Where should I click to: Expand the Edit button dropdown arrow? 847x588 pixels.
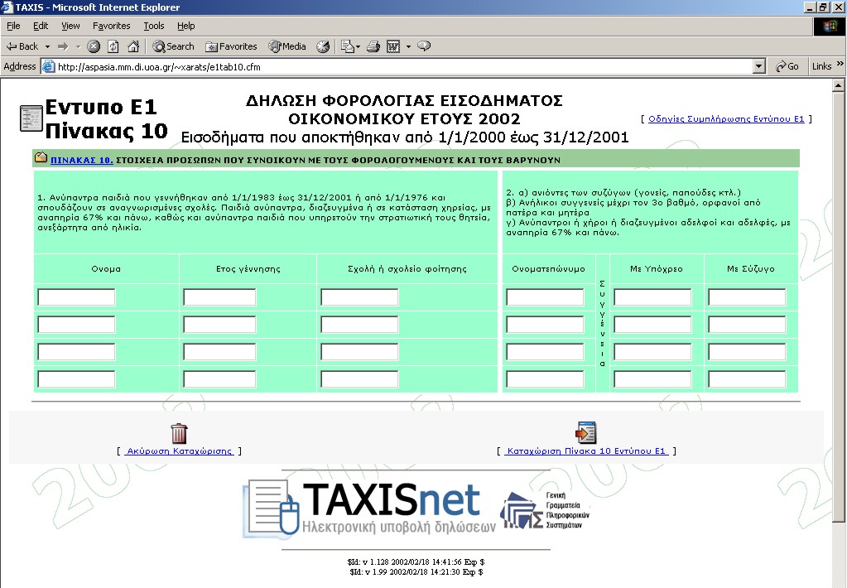coord(408,46)
